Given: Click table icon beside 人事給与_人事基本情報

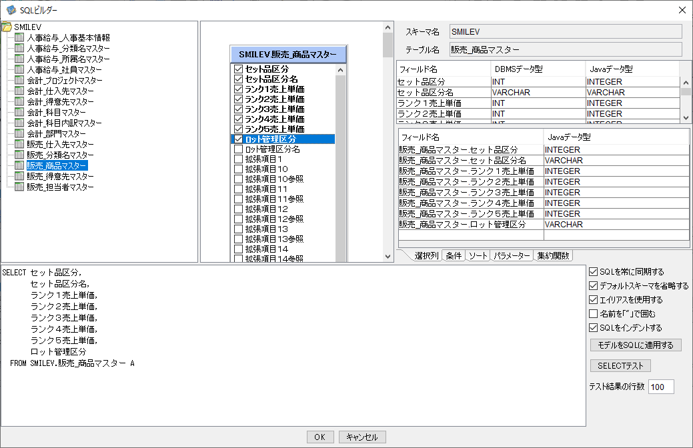Looking at the screenshot, I should (x=19, y=37).
